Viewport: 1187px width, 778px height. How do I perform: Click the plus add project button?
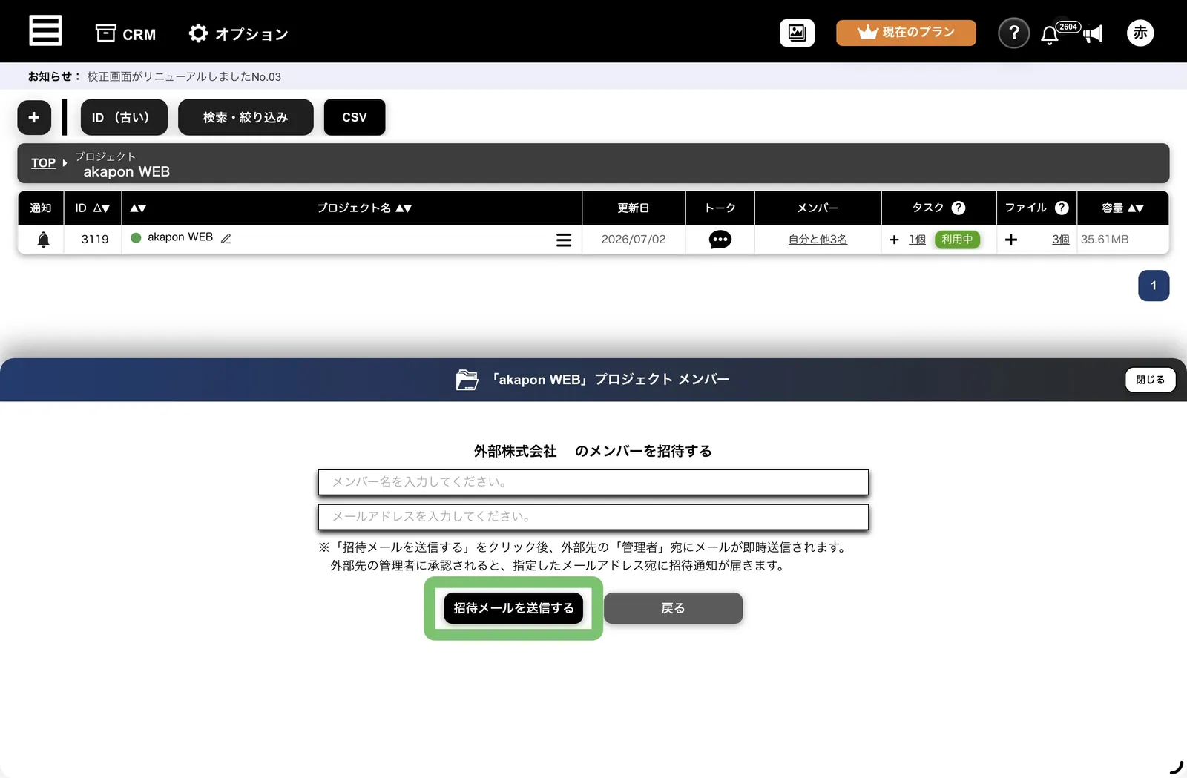click(34, 117)
